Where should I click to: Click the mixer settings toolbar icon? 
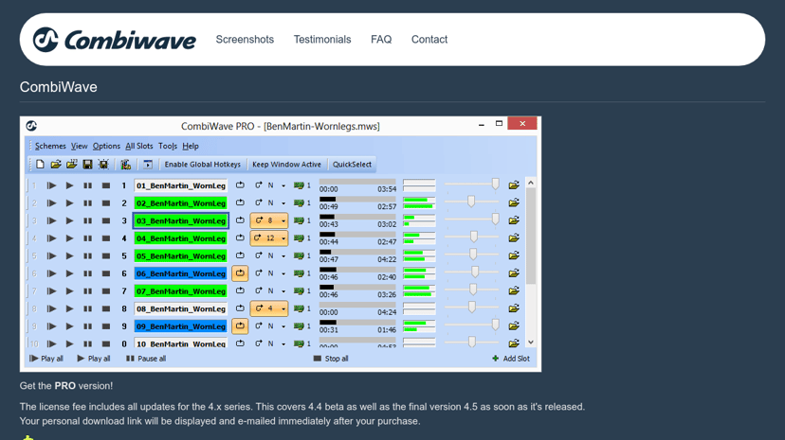(x=126, y=165)
